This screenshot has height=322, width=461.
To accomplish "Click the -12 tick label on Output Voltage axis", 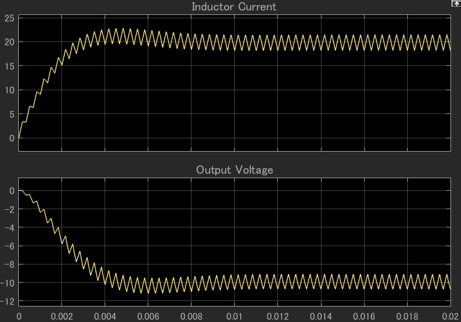I will click(x=8, y=302).
